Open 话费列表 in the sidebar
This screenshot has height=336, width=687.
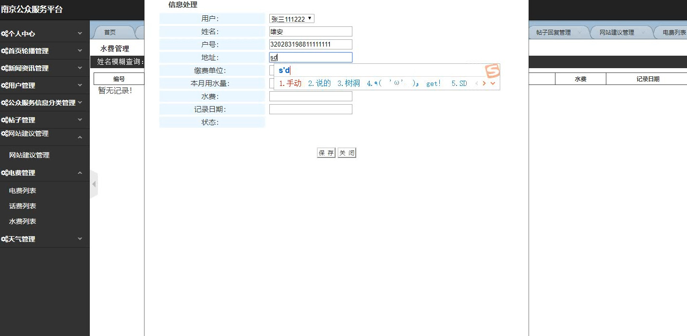pyautogui.click(x=23, y=206)
